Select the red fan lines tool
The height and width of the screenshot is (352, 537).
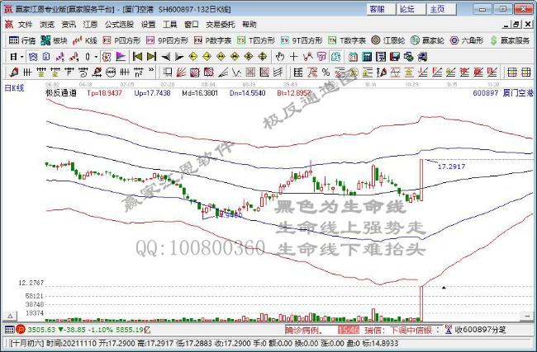[x=181, y=72]
